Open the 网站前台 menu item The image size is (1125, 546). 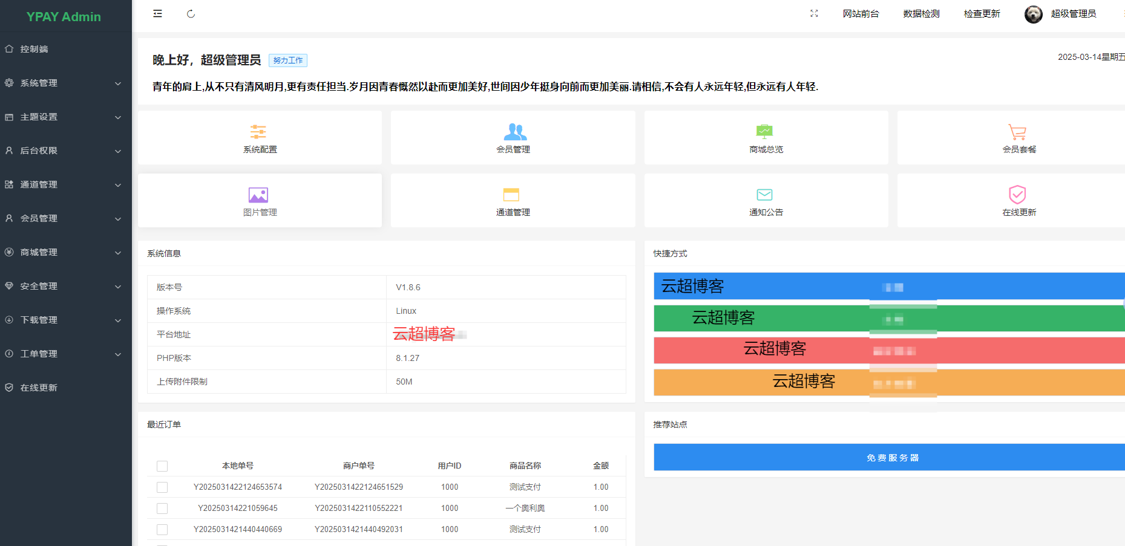861,13
